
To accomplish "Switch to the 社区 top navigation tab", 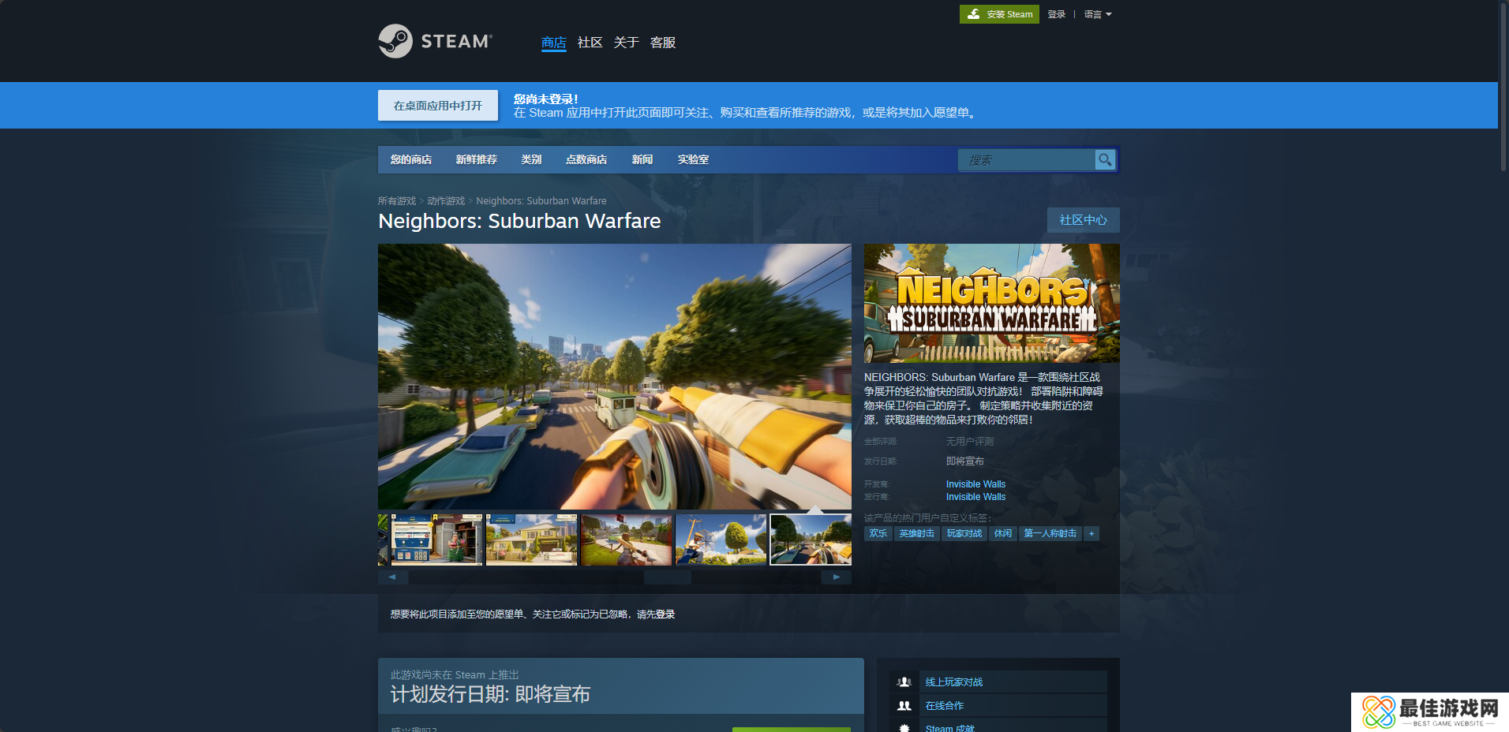I will click(590, 43).
